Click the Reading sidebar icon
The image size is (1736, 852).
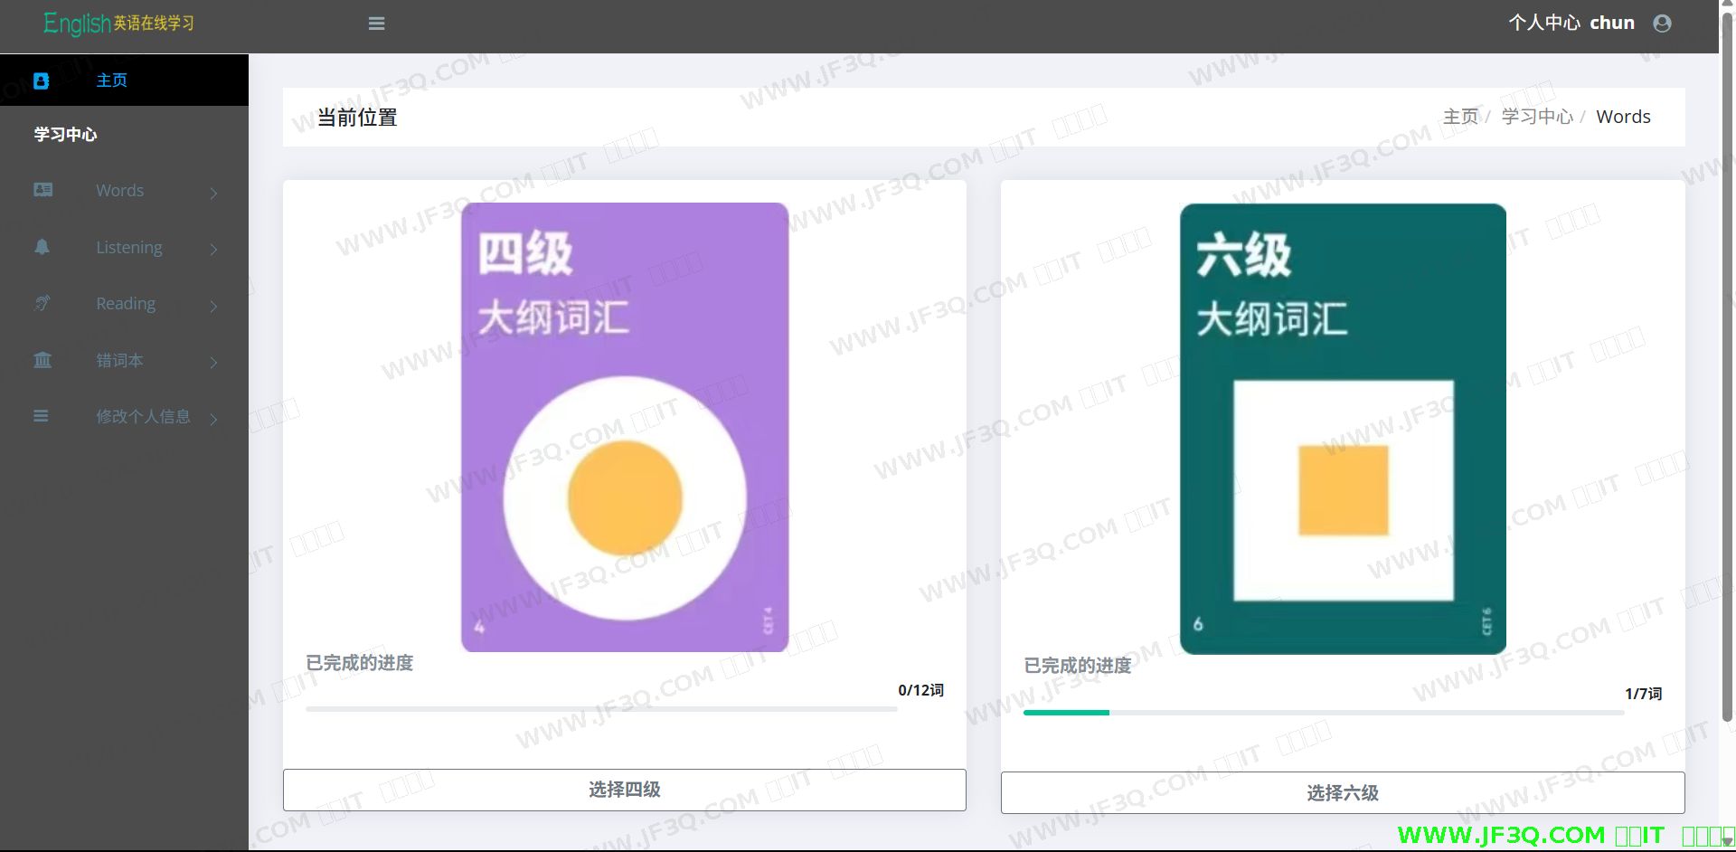click(42, 303)
